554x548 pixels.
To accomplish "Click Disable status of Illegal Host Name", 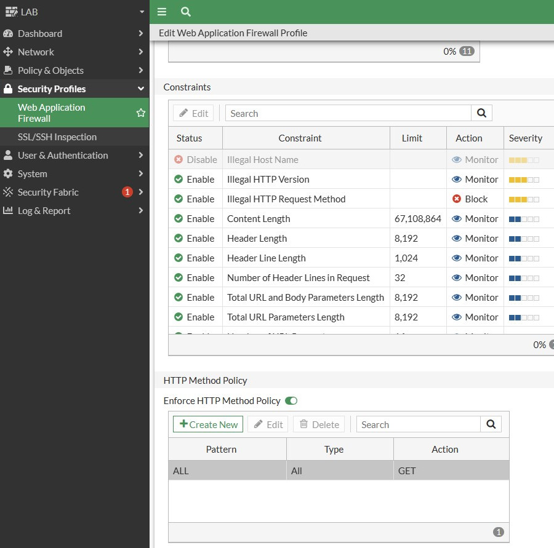I will (195, 159).
